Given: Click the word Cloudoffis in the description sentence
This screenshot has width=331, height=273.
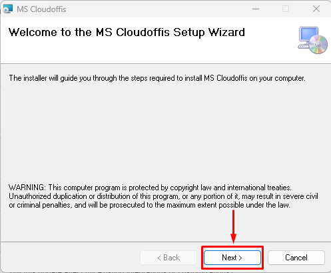Looking at the screenshot, I should 232,78.
